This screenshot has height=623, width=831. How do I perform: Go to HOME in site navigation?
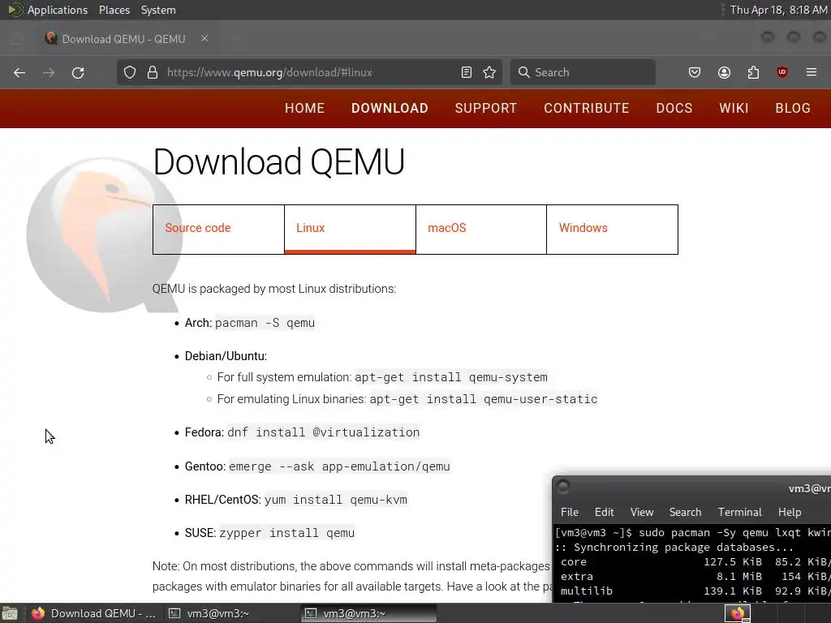(x=305, y=108)
